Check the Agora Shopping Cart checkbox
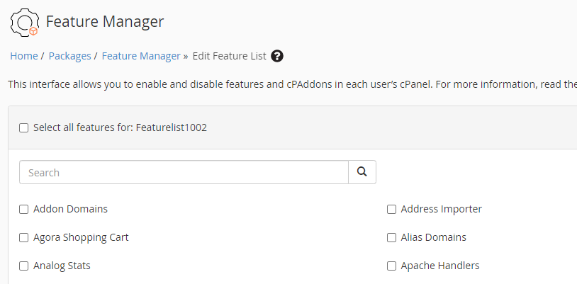Image resolution: width=577 pixels, height=284 pixels. 23,238
